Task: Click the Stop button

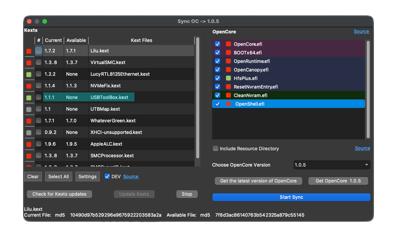Action: 187,194
